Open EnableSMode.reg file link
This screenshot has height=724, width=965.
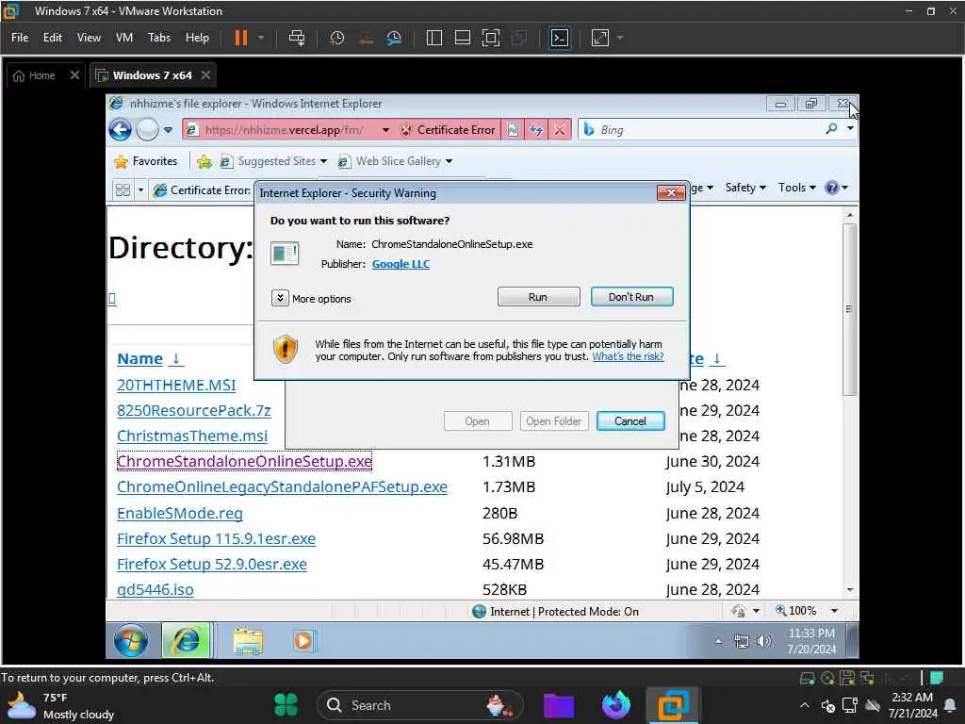tap(180, 514)
